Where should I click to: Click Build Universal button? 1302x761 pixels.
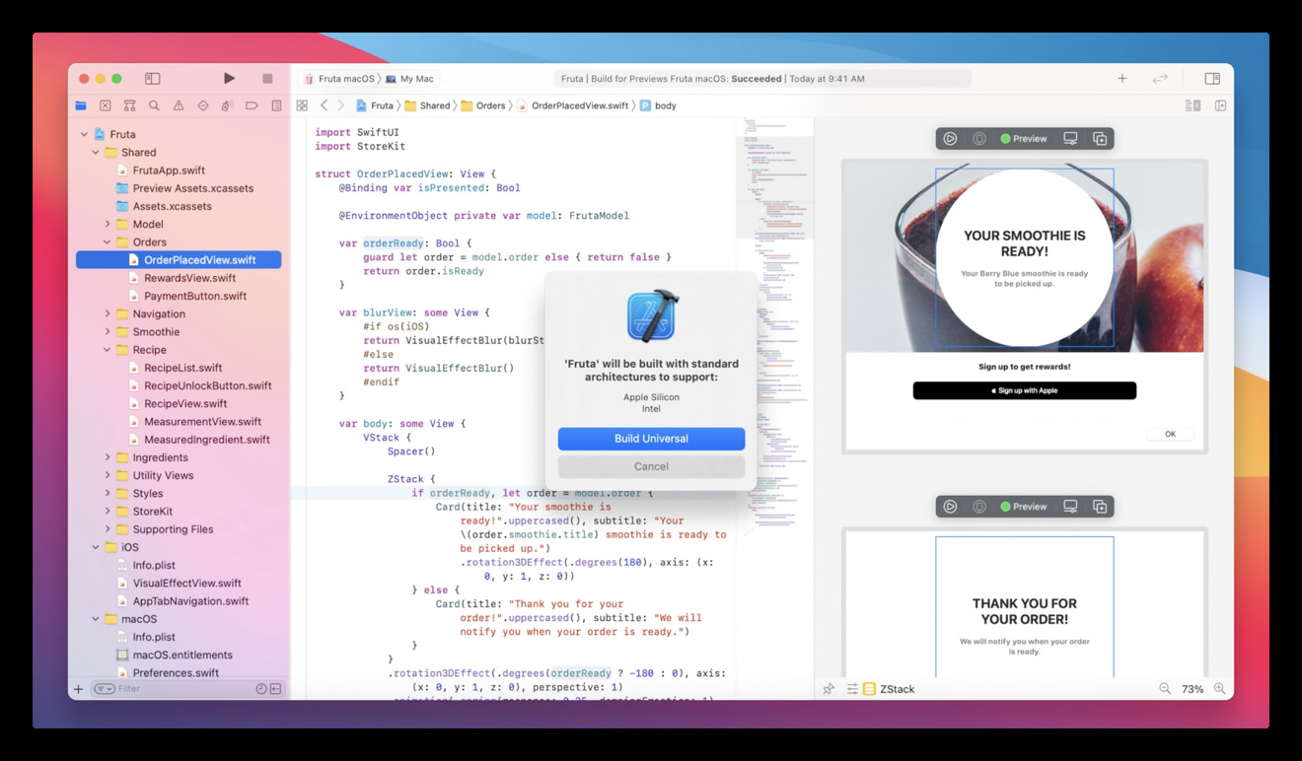(651, 439)
